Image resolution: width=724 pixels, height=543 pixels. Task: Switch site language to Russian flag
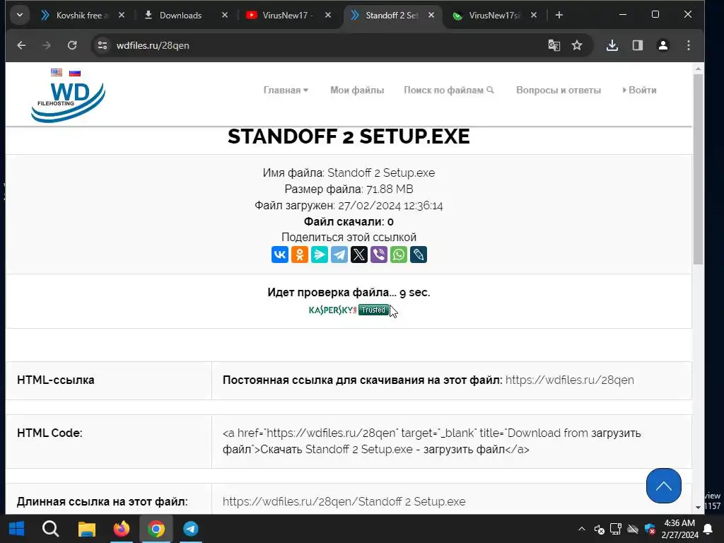[75, 73]
